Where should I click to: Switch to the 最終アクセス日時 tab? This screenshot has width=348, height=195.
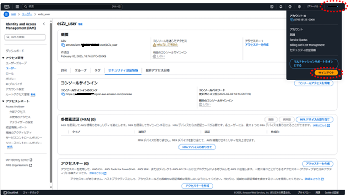point(157,70)
